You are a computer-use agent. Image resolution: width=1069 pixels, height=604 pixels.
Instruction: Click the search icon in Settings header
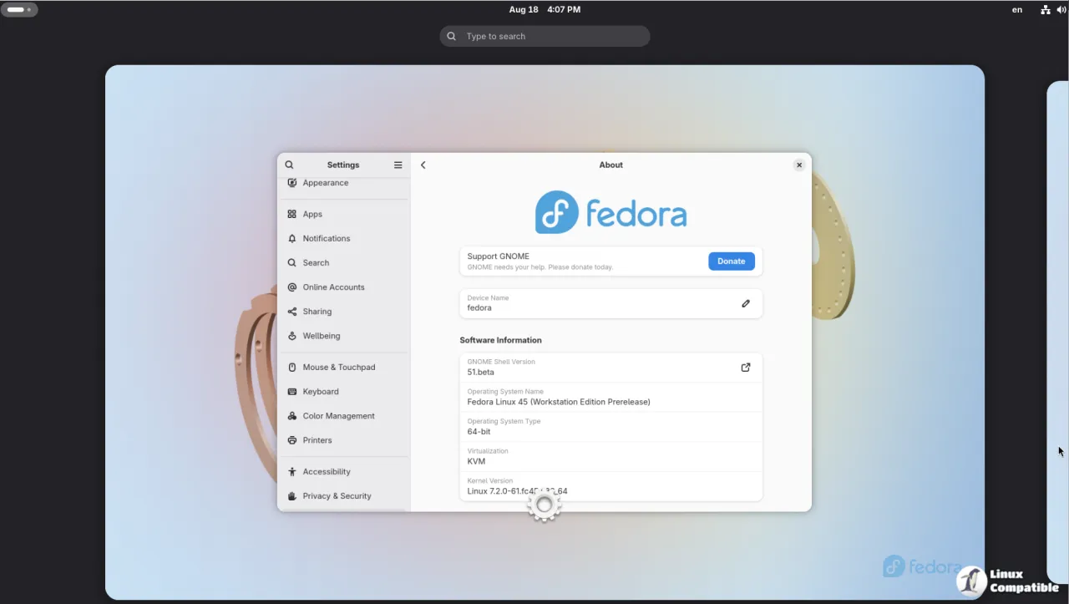coord(289,165)
